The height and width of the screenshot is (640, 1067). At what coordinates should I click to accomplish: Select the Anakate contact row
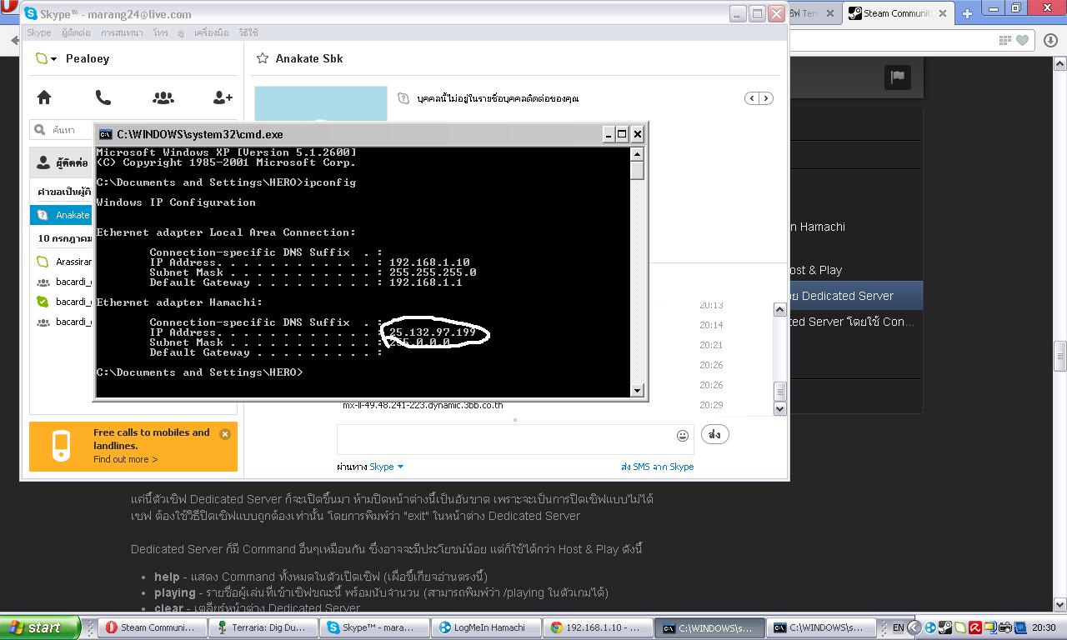click(x=62, y=215)
